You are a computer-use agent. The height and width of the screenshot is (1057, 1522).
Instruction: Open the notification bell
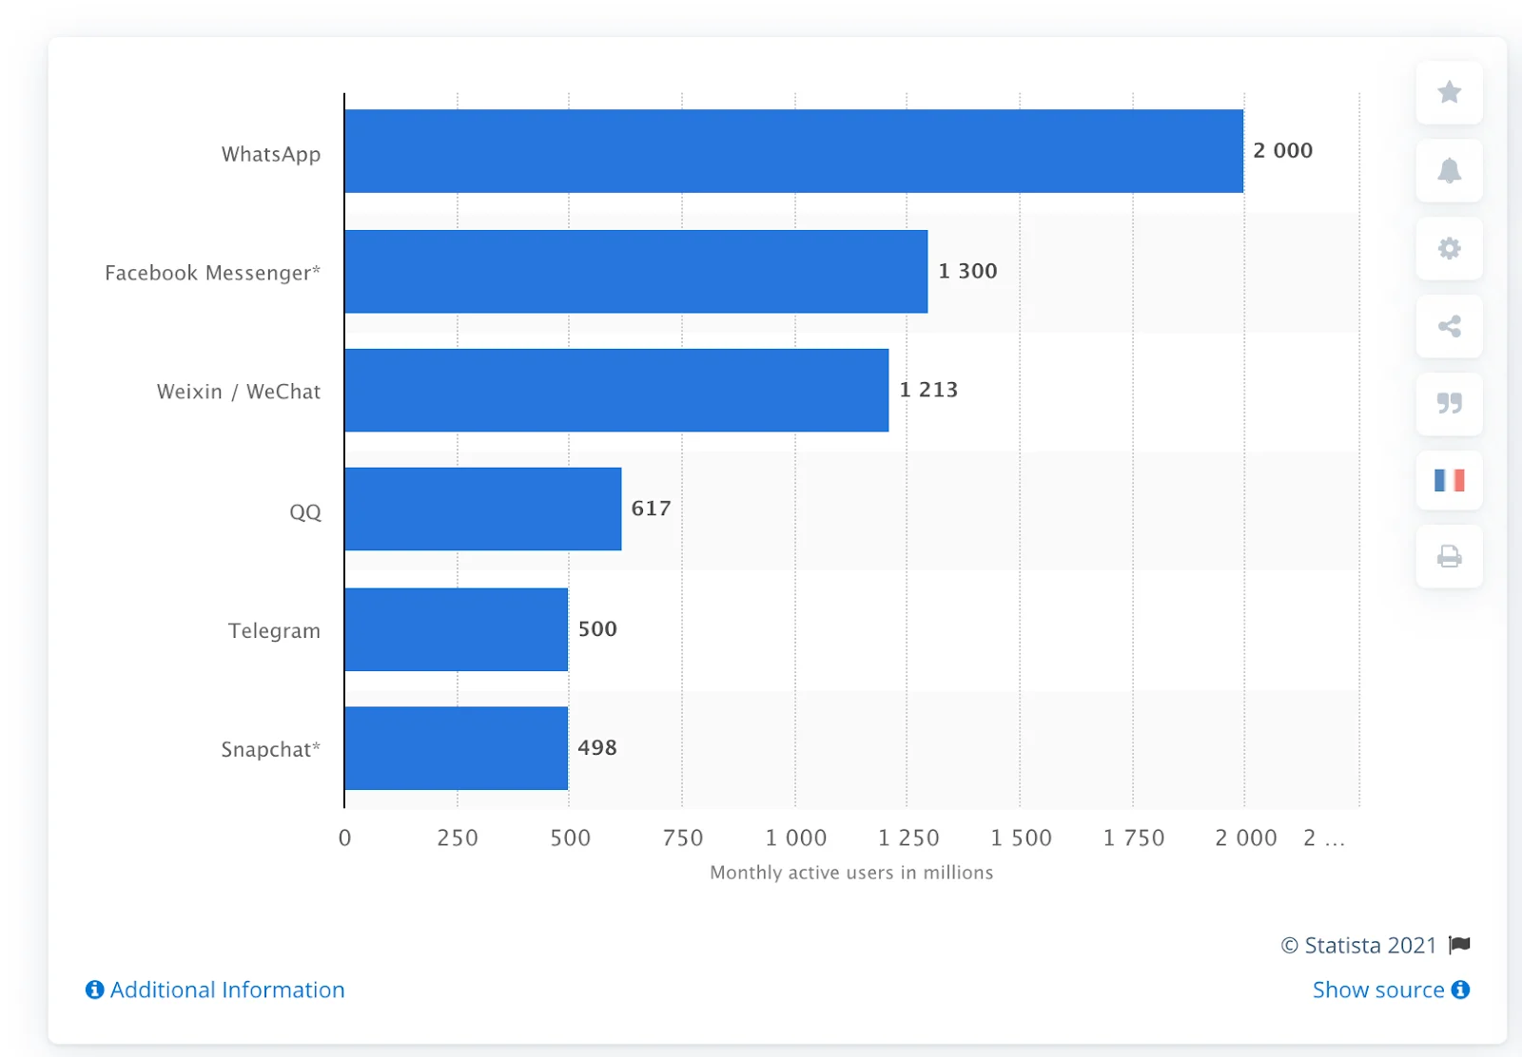[x=1449, y=171]
